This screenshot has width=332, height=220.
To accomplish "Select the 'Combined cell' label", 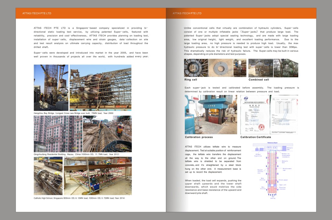I will click(259, 80).
